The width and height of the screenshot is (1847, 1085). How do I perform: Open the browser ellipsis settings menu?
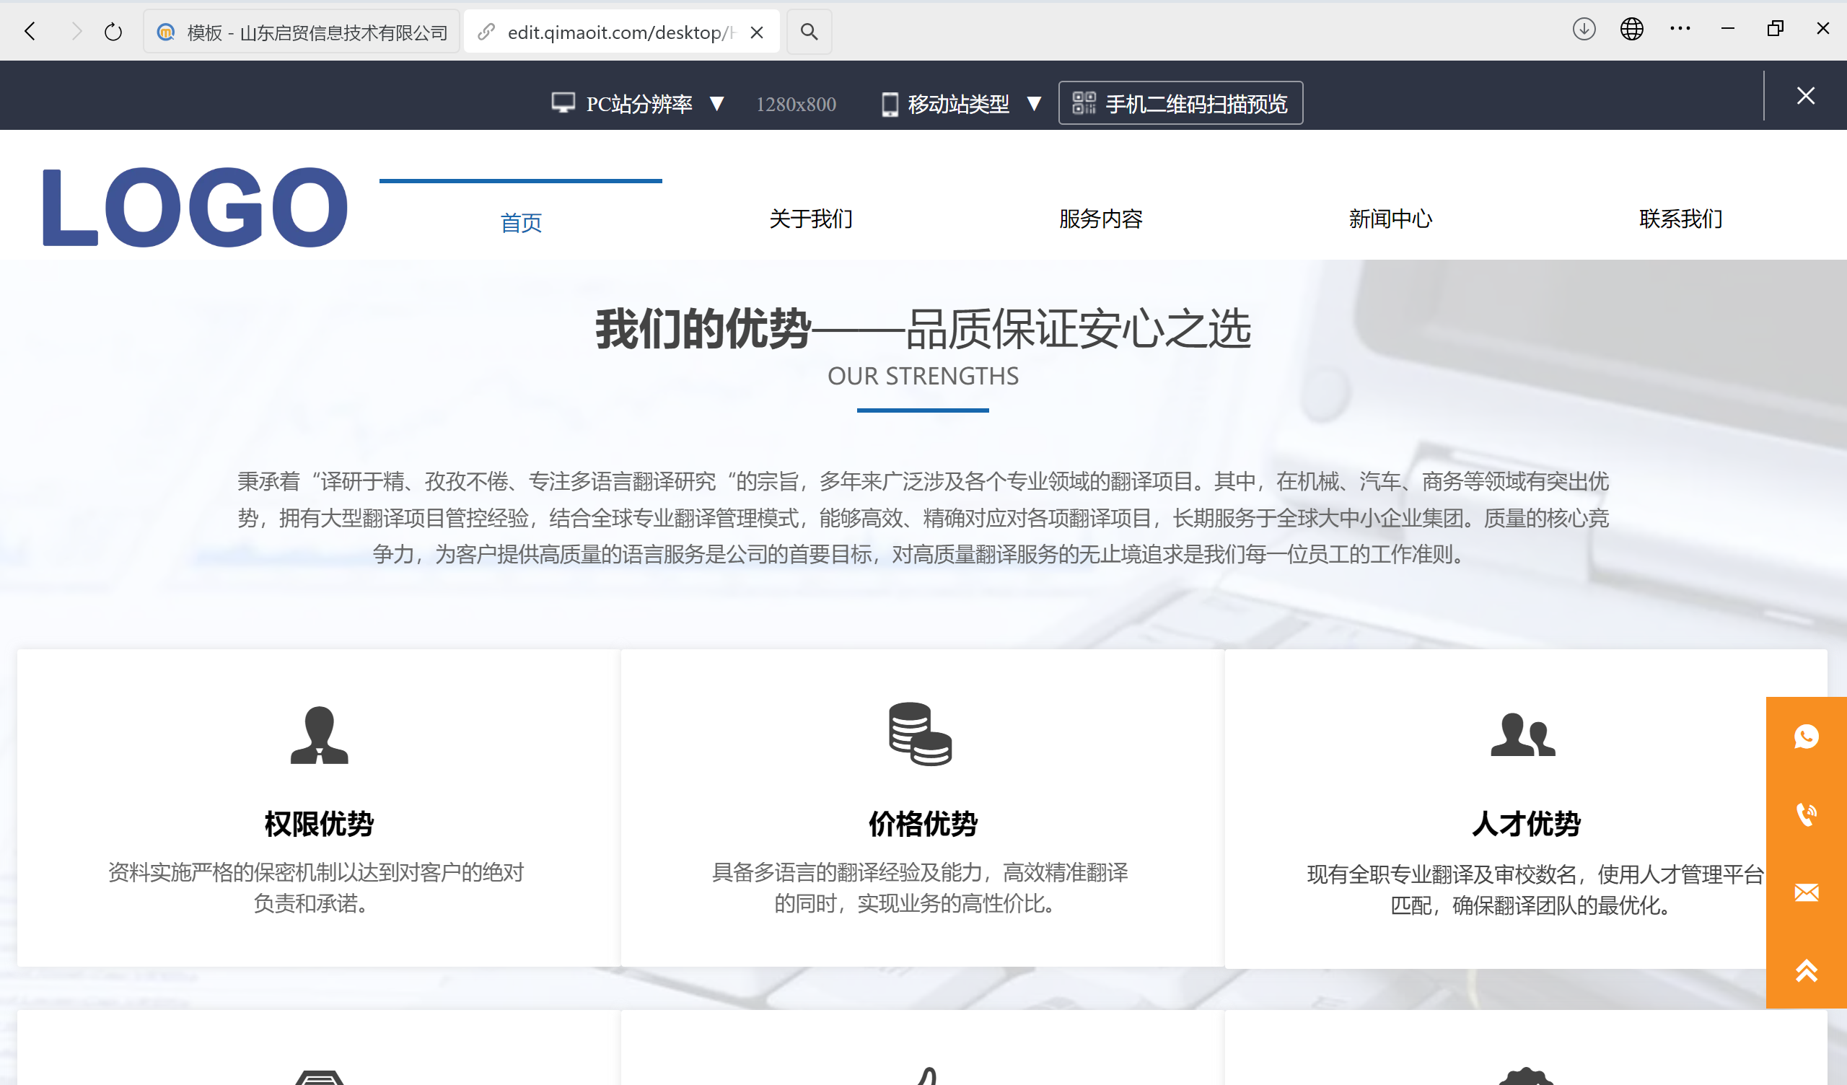point(1679,30)
